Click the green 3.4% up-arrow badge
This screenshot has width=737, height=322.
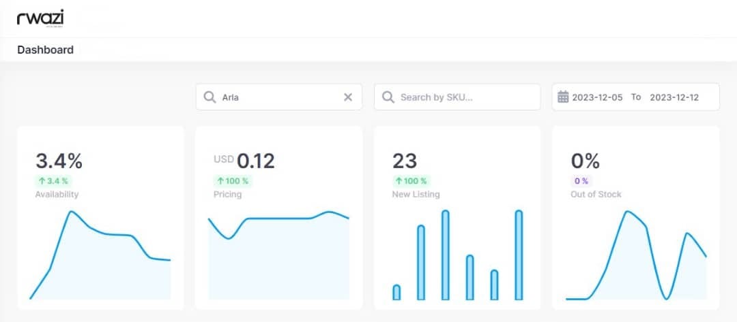(x=53, y=181)
